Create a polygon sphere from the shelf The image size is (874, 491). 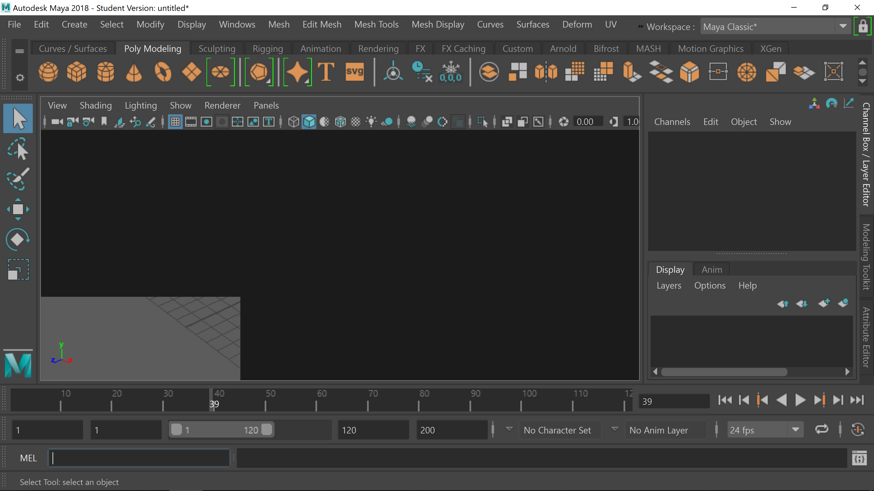(x=48, y=72)
